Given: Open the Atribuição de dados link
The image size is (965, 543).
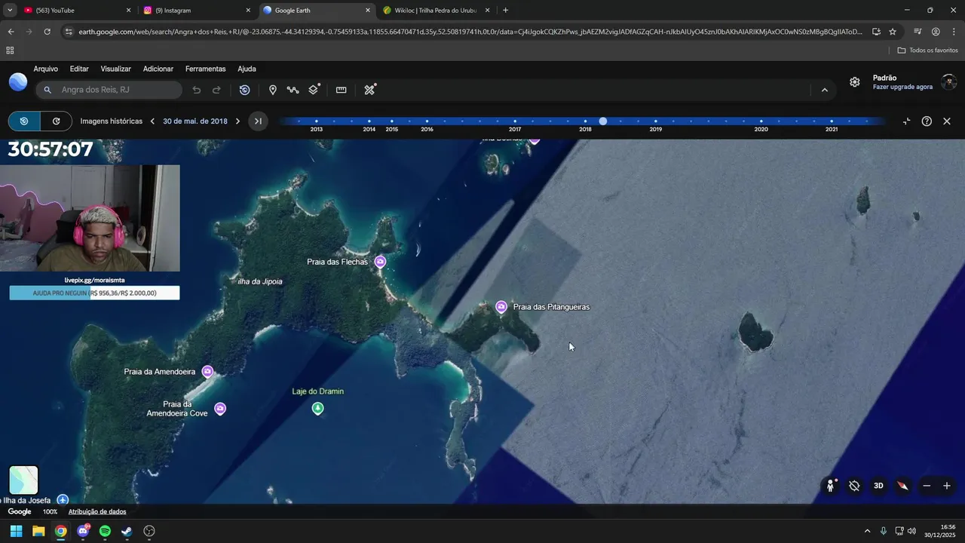Looking at the screenshot, I should (x=97, y=511).
